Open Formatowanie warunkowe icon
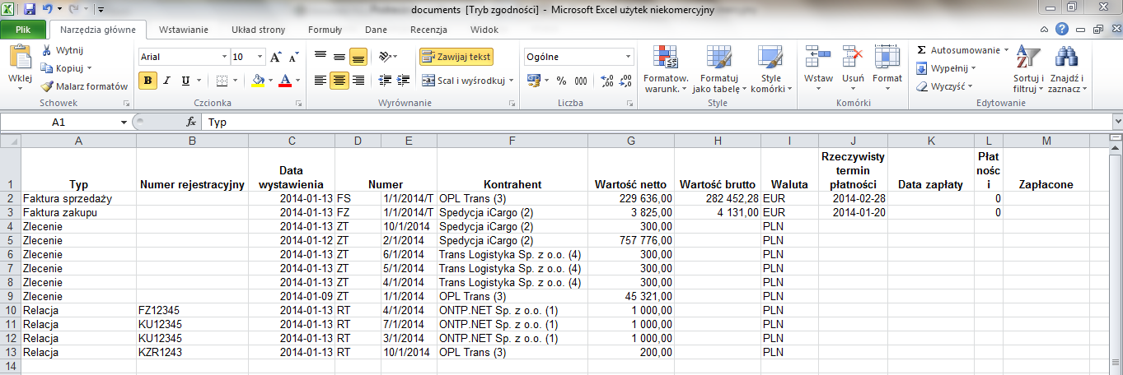 click(x=665, y=57)
